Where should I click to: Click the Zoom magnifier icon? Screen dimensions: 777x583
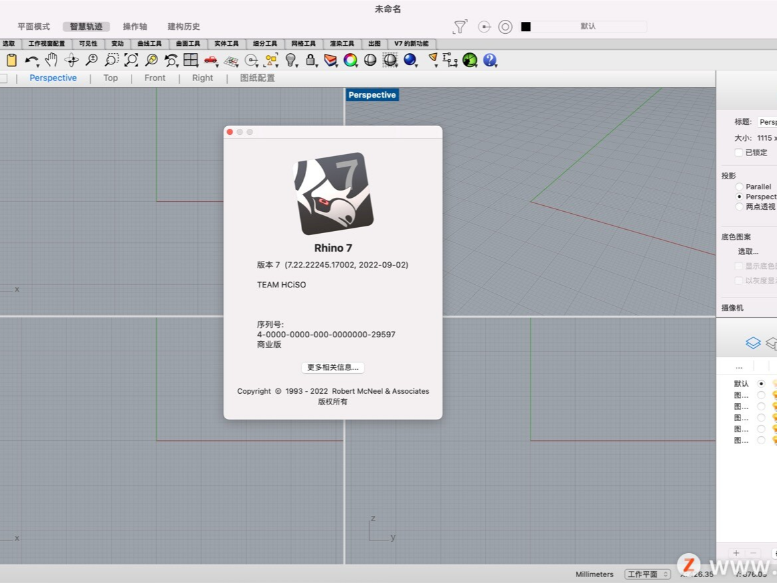click(x=90, y=60)
